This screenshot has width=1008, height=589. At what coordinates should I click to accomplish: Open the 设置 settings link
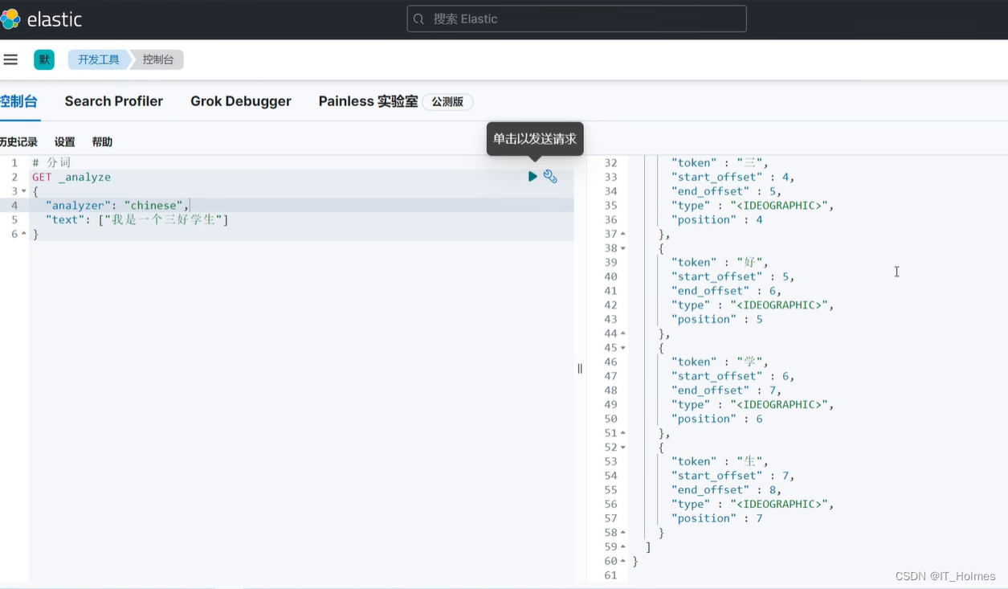click(64, 142)
